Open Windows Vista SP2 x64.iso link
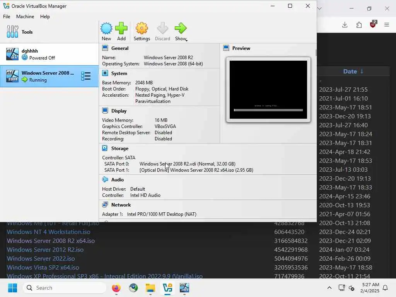Image resolution: width=396 pixels, height=297 pixels. tap(43, 268)
